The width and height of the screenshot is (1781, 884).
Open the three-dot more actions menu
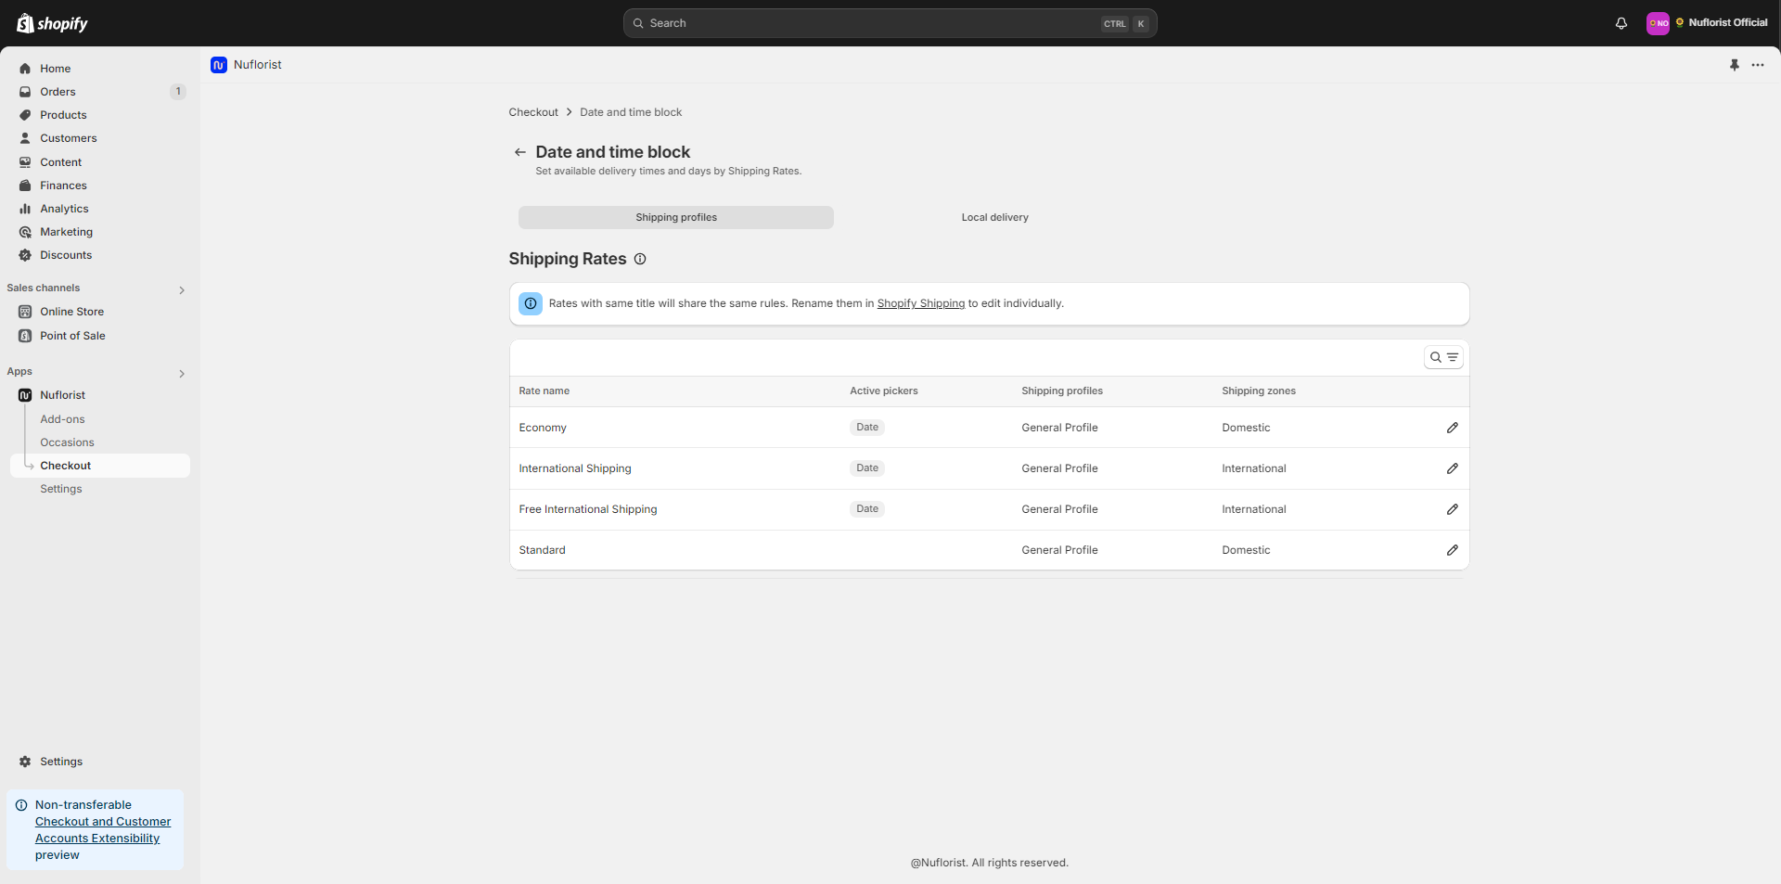(1758, 65)
